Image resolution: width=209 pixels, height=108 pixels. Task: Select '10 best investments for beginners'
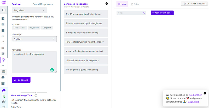(x=86, y=60)
